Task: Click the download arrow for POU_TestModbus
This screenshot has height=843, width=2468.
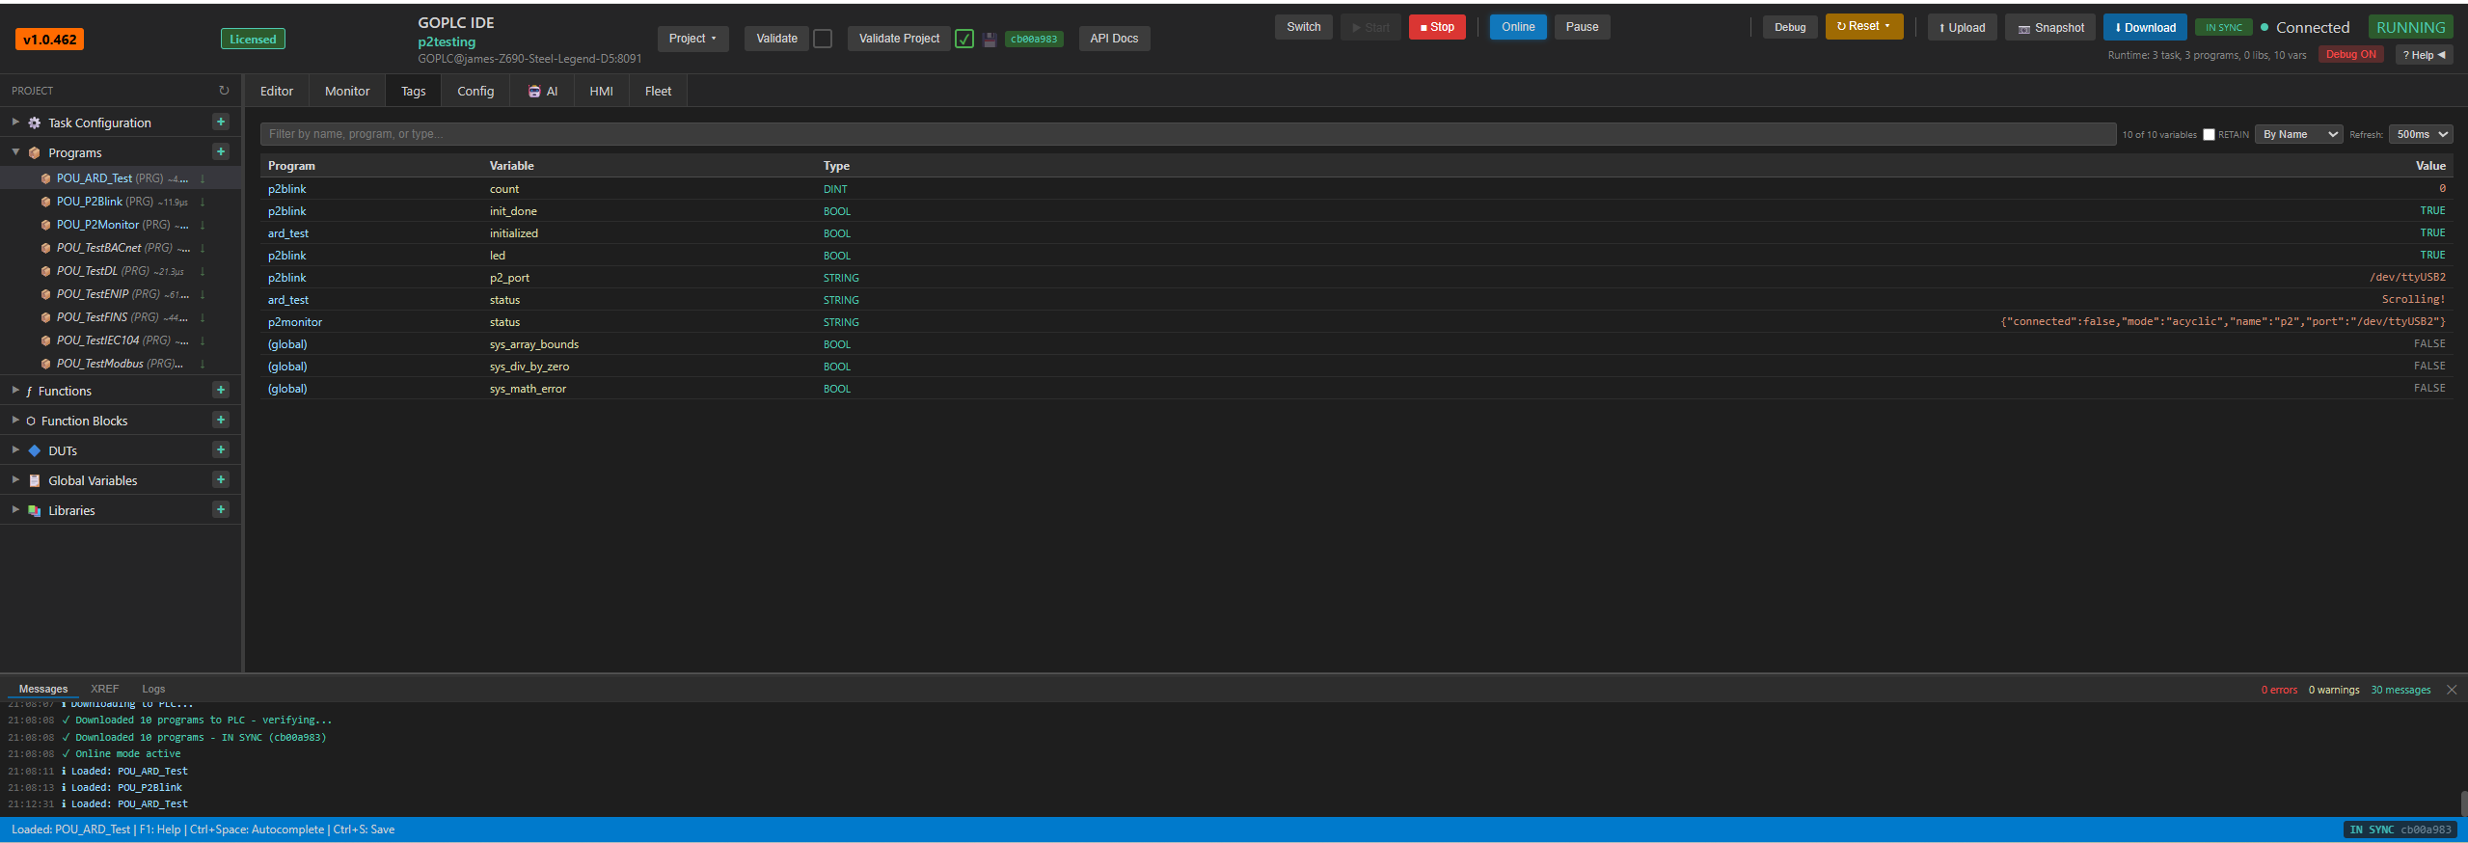Action: [203, 364]
